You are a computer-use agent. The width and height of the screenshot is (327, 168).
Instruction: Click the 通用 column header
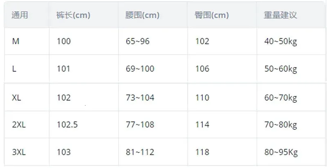click(x=20, y=15)
